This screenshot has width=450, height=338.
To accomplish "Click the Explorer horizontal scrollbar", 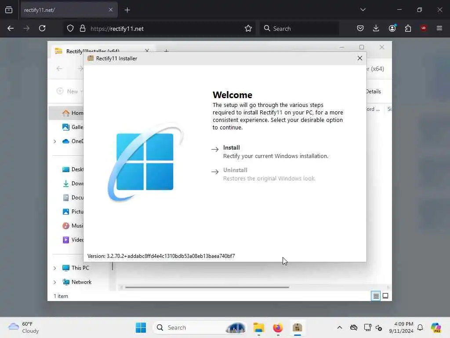I will (207, 287).
